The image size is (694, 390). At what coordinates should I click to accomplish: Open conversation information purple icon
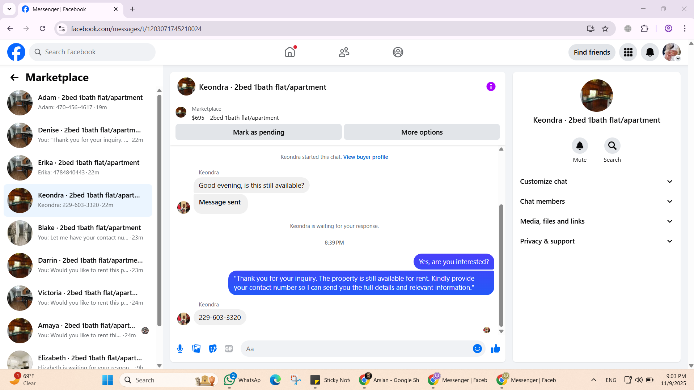[x=491, y=86]
